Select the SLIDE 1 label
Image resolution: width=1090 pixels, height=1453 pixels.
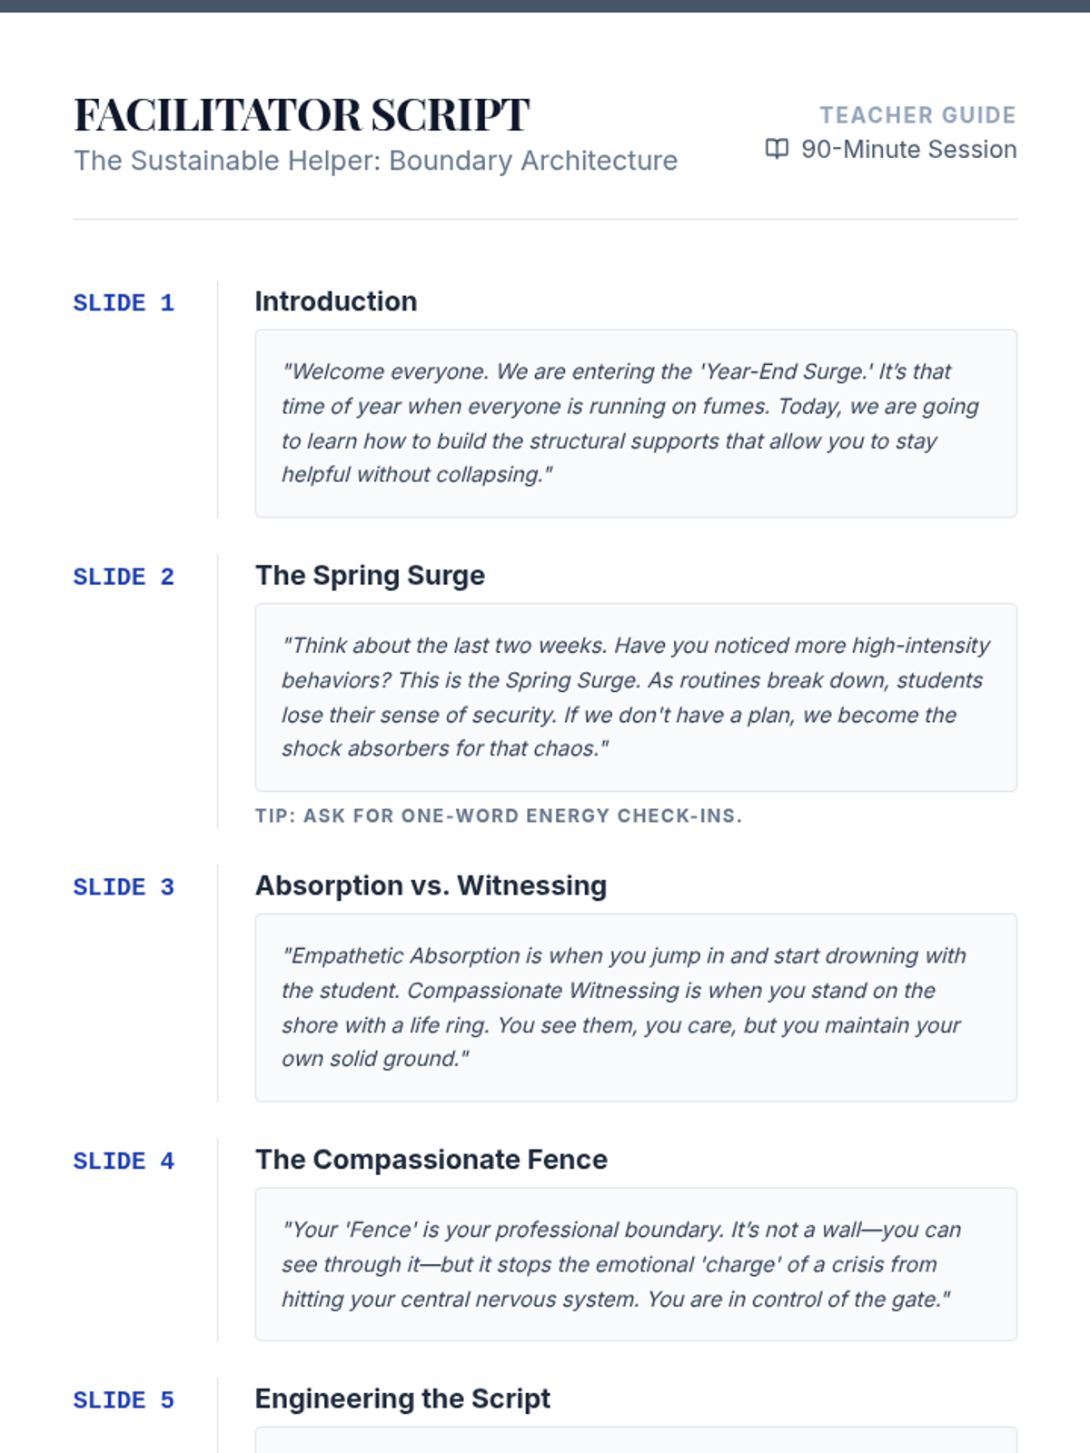124,303
